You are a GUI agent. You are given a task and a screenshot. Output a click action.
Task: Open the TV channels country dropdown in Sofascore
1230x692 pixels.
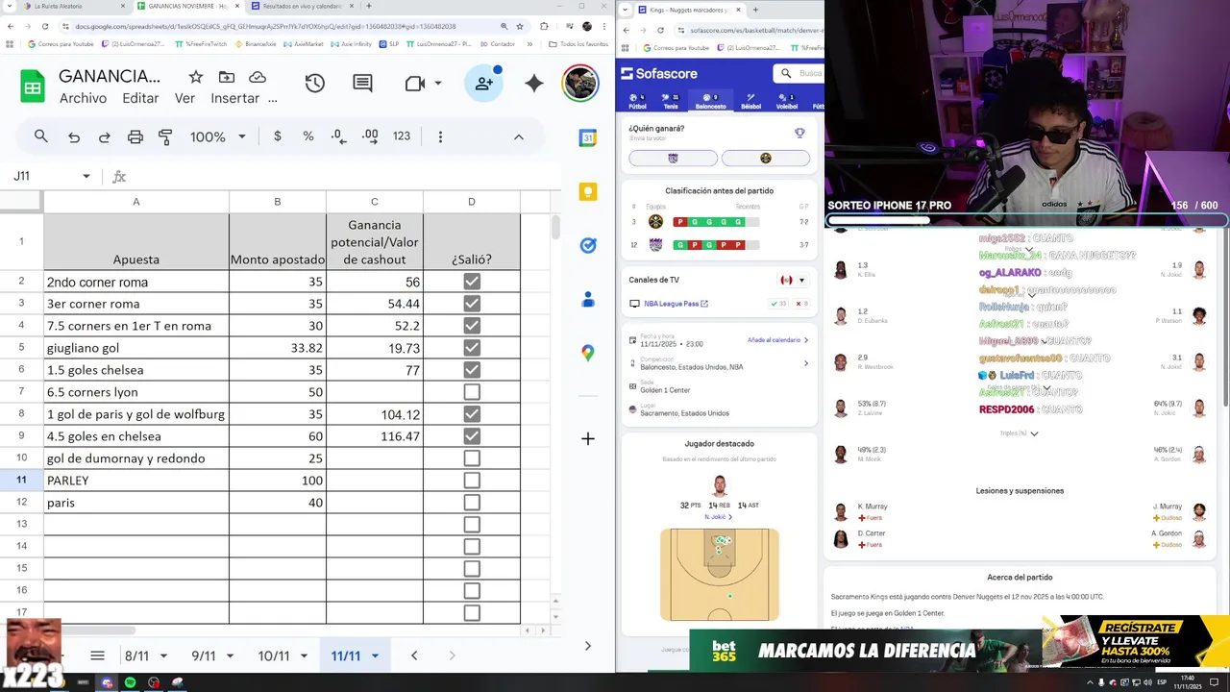click(x=793, y=280)
